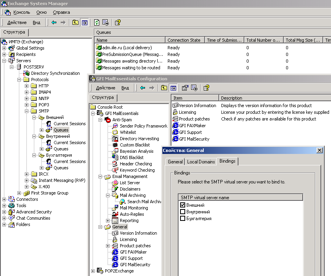The image size is (331, 276).
Task: Click Search Mail Archive icon in tree
Action: (123, 202)
